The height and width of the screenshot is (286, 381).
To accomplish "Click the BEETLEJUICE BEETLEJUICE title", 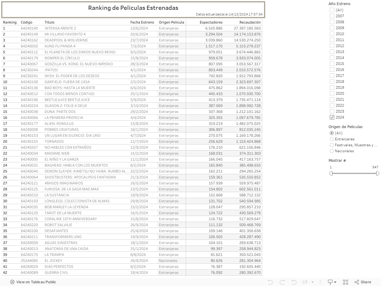I will click(x=67, y=100).
